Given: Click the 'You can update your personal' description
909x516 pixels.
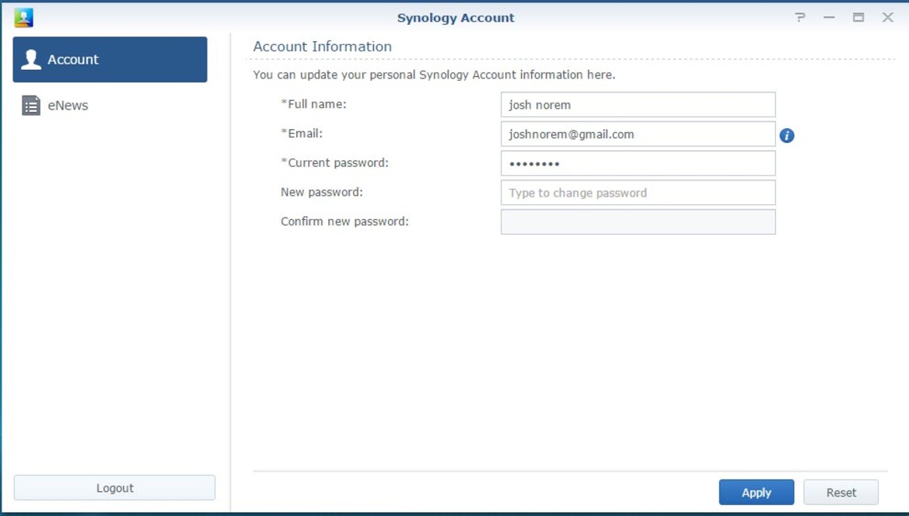Looking at the screenshot, I should click(434, 75).
